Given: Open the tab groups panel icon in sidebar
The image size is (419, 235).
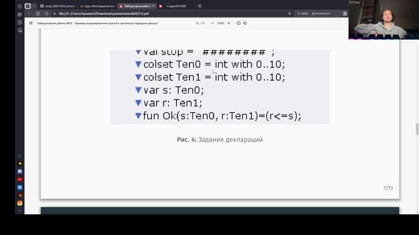Looking at the screenshot, I should [20, 14].
